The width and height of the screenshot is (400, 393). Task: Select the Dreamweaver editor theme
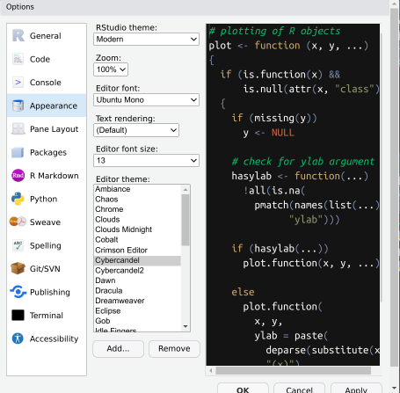[x=137, y=301]
